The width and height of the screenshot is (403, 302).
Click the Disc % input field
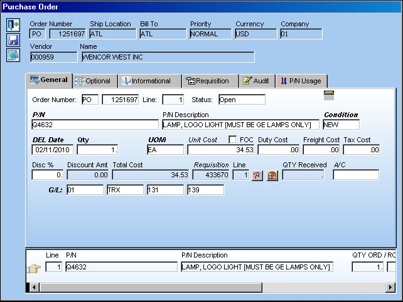pyautogui.click(x=48, y=175)
